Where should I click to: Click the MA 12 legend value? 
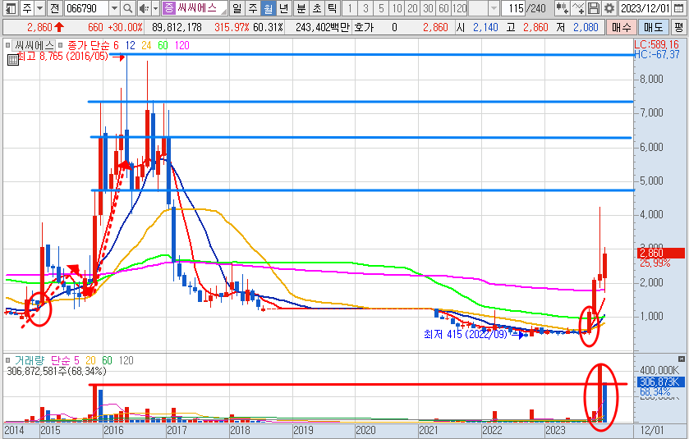(130, 45)
